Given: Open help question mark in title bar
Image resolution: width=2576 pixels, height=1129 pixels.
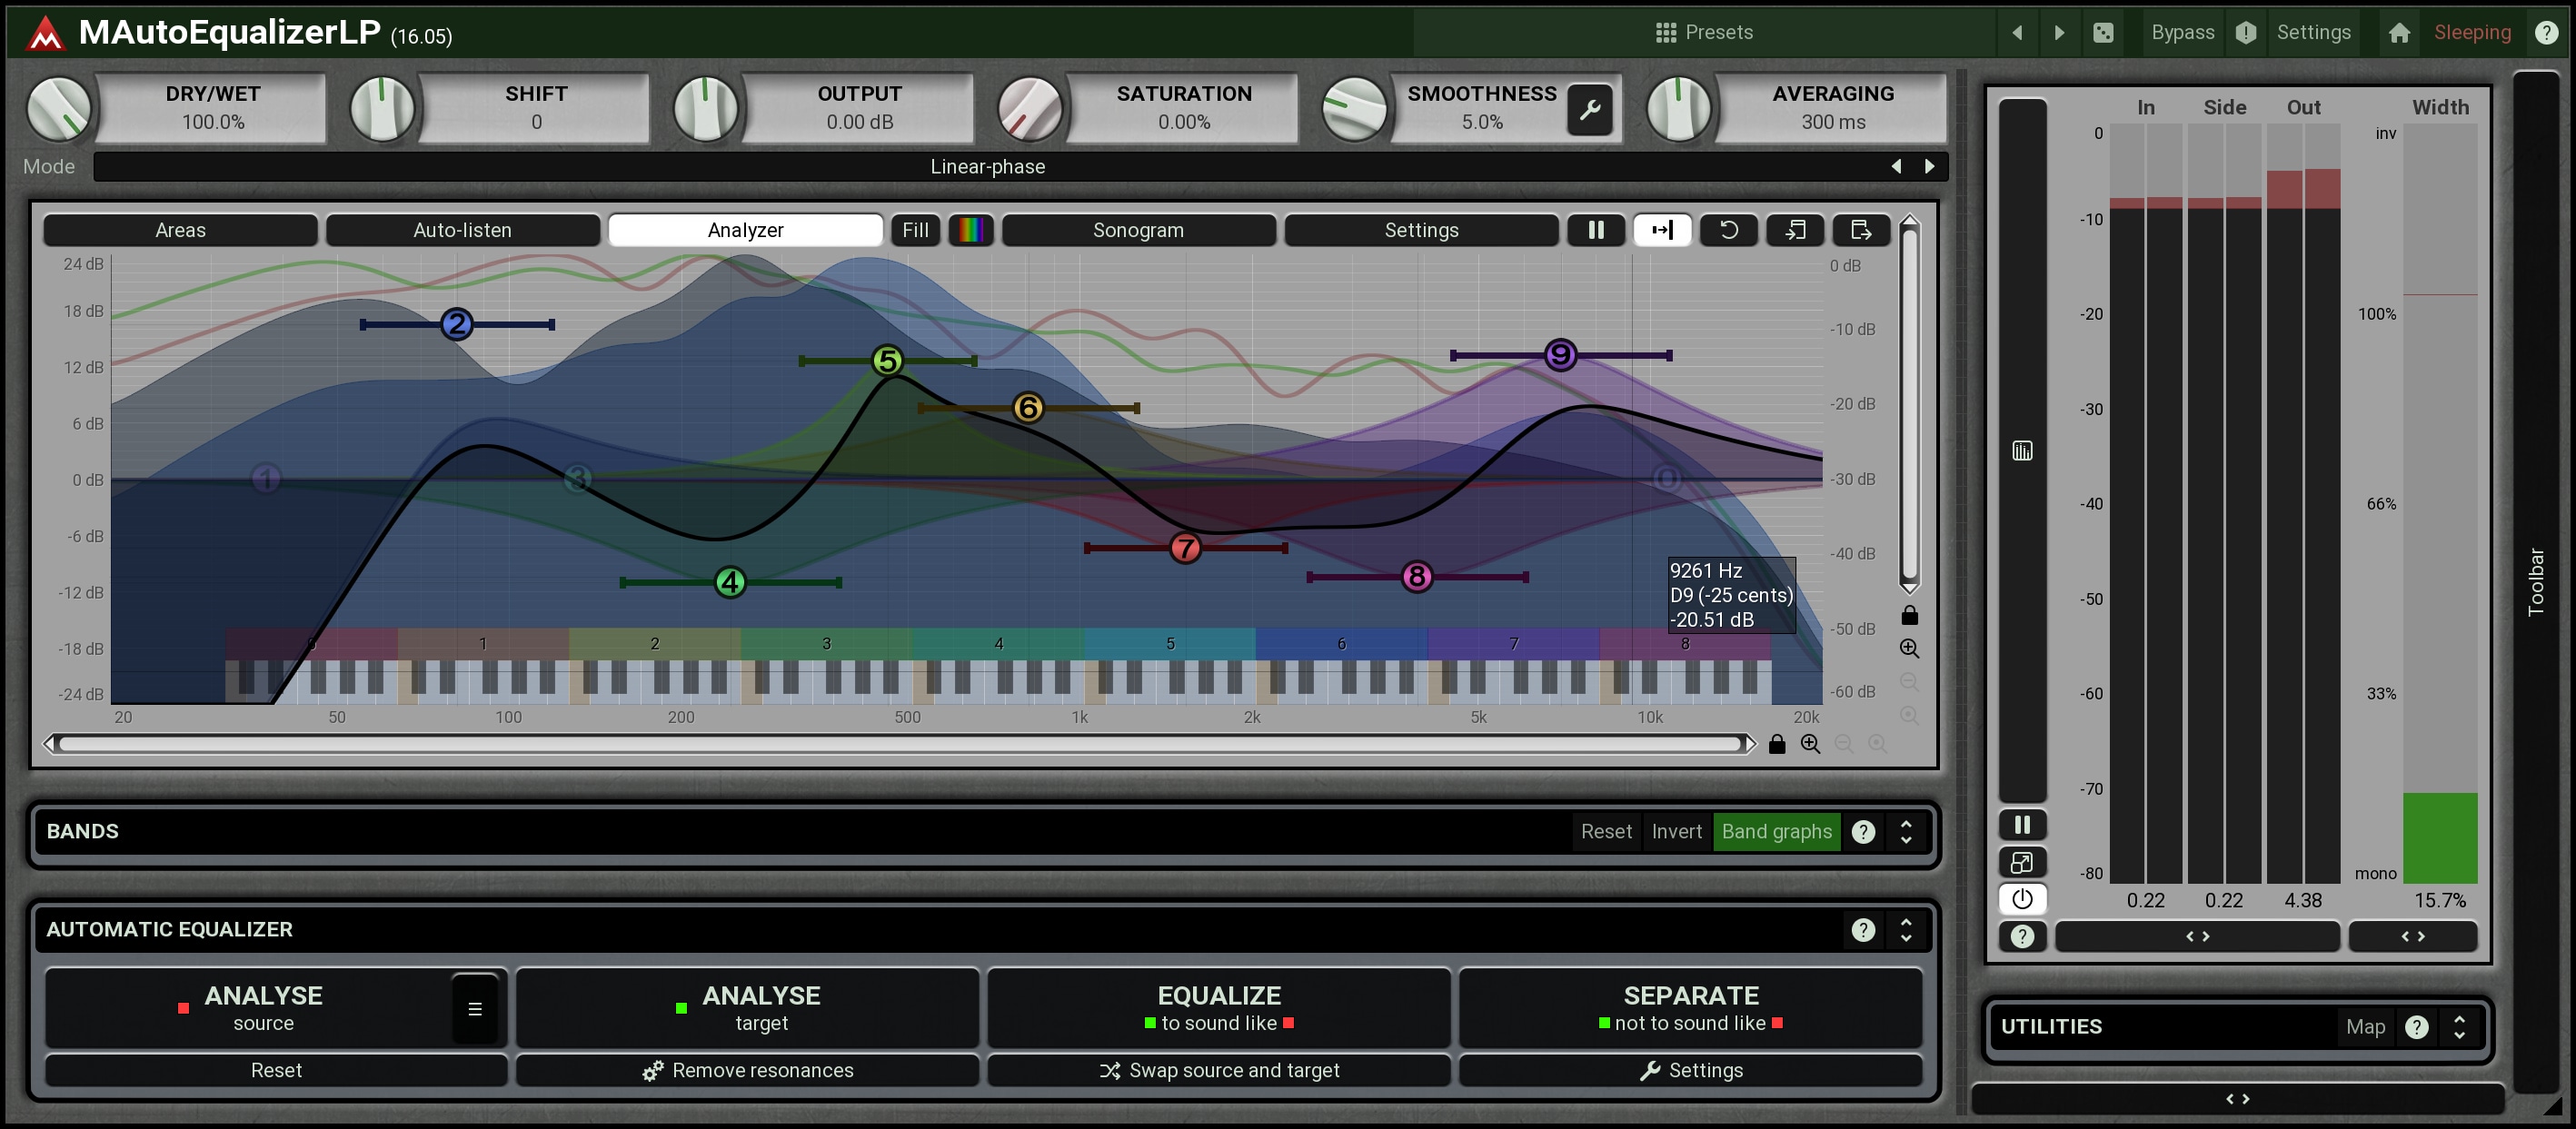Looking at the screenshot, I should 2546,32.
